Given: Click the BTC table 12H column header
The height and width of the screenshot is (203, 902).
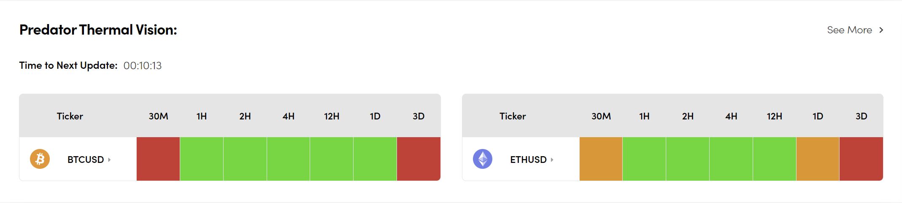Looking at the screenshot, I should (332, 116).
